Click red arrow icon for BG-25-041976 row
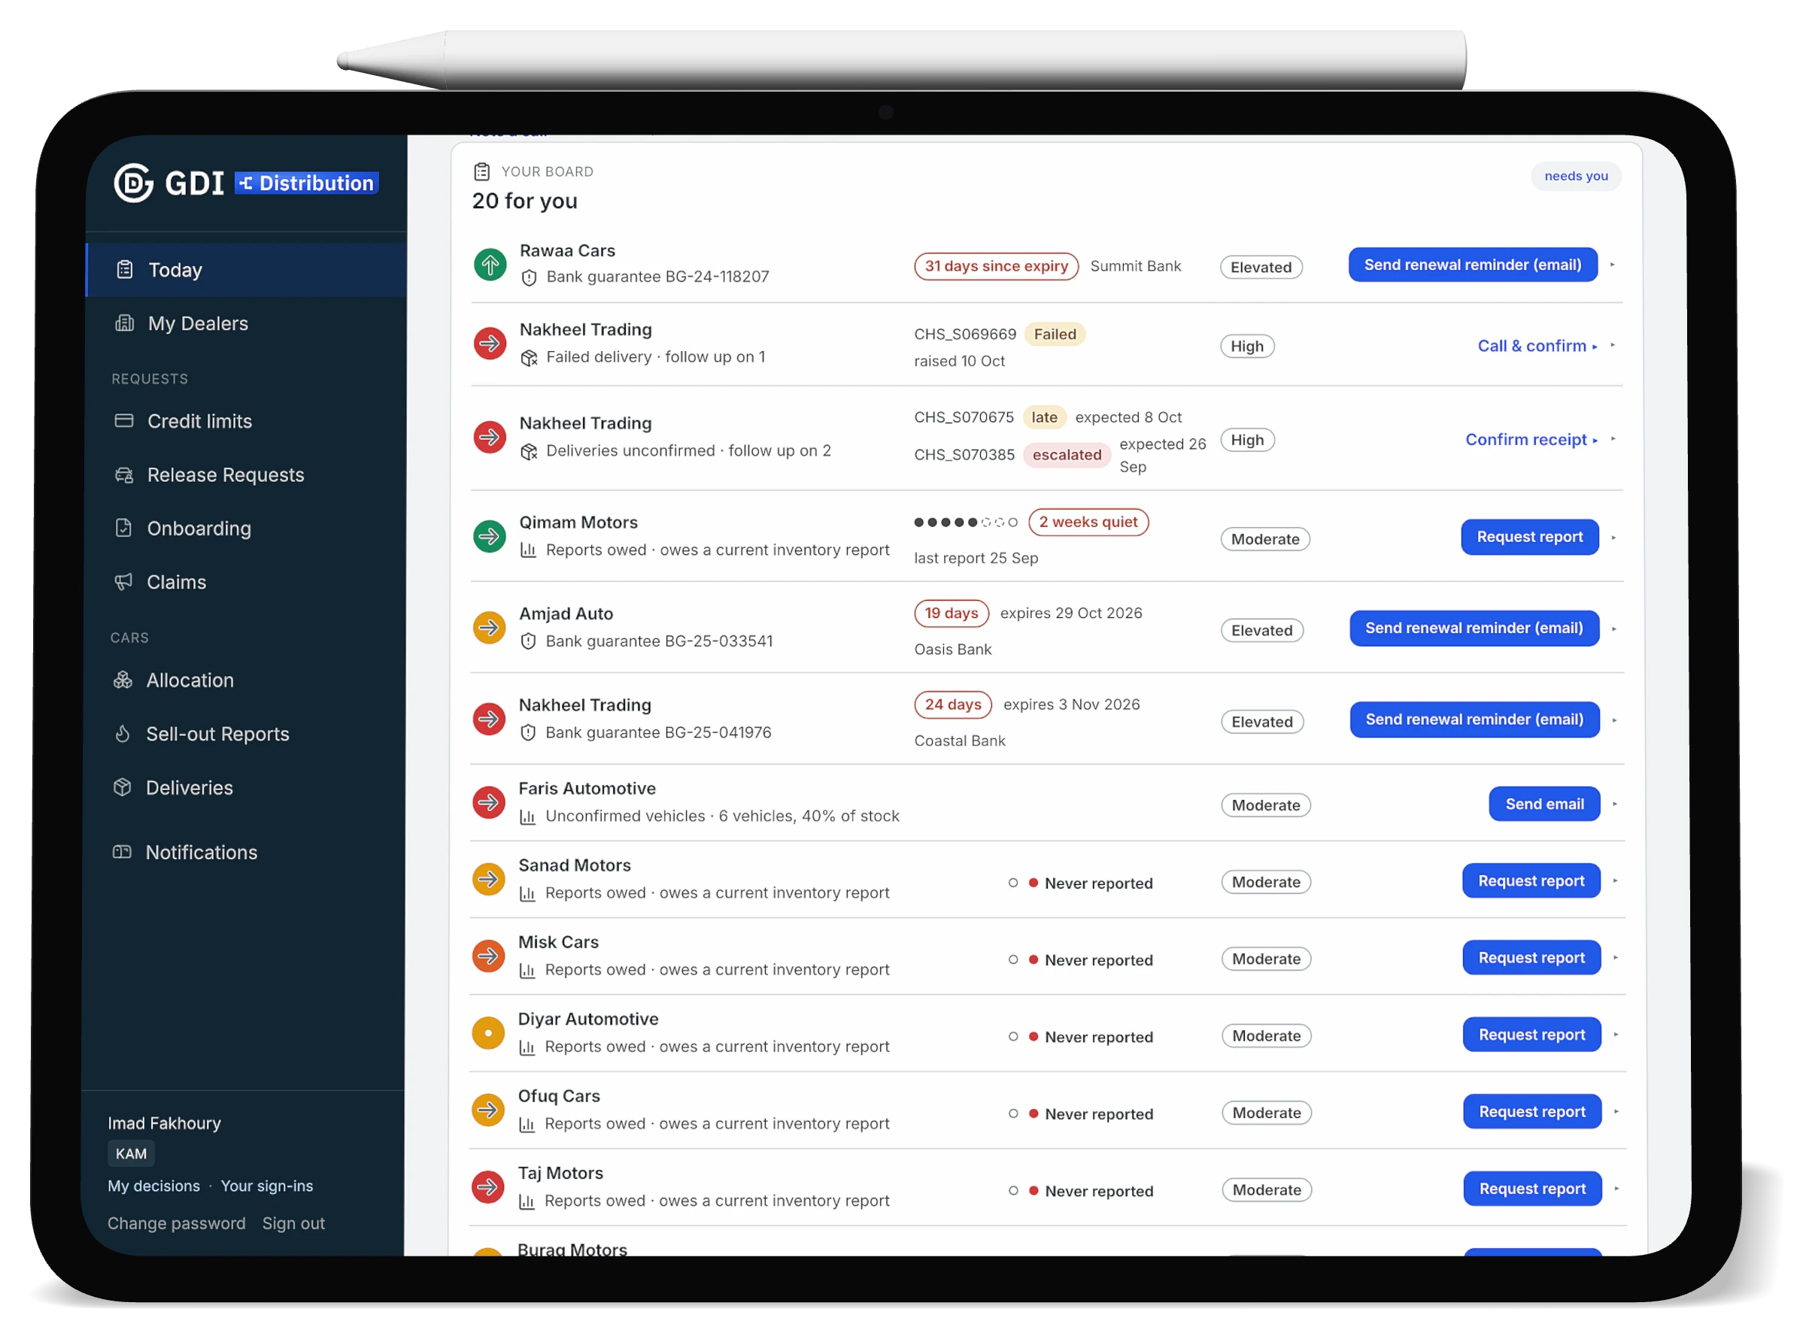1812x1339 pixels. pyautogui.click(x=489, y=718)
